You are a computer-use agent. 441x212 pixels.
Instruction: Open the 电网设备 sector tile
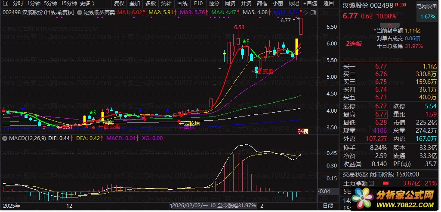point(427,12)
